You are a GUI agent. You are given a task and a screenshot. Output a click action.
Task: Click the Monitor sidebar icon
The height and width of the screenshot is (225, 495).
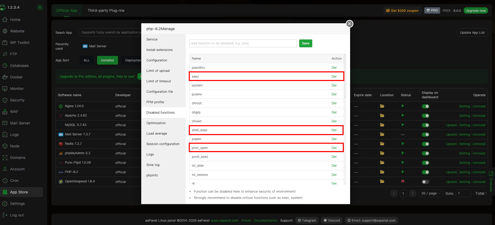pos(5,89)
